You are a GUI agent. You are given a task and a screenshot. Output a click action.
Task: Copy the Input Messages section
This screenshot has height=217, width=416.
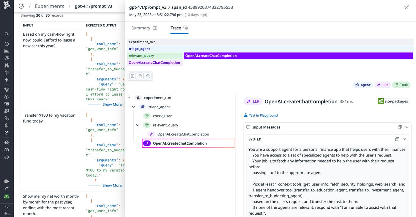point(399,127)
